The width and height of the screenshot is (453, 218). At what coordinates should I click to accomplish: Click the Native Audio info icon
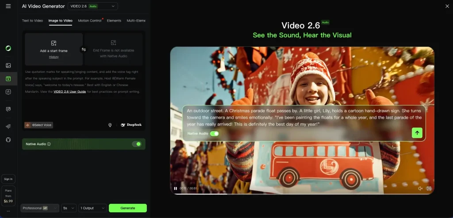(49, 144)
